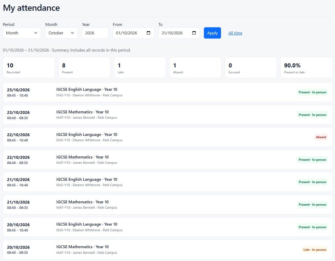This screenshot has width=335, height=261.
Task: Click the IGCSE English Language title on 21/10/2026
Action: [x=87, y=179]
